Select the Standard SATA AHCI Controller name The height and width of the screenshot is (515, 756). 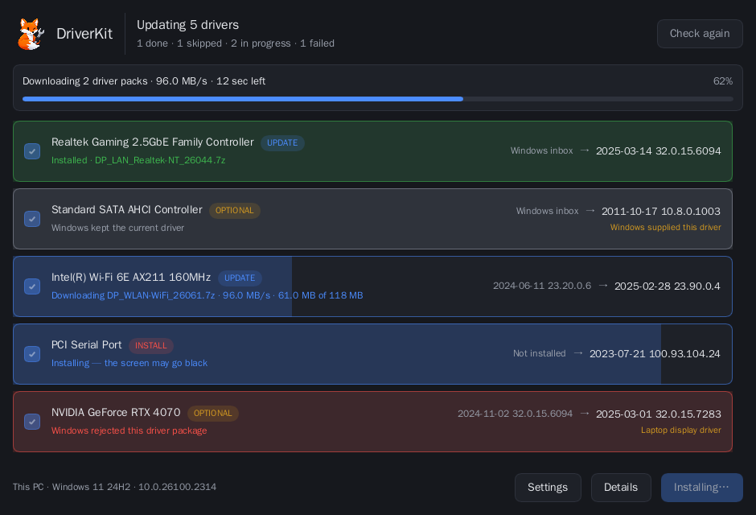coord(127,210)
